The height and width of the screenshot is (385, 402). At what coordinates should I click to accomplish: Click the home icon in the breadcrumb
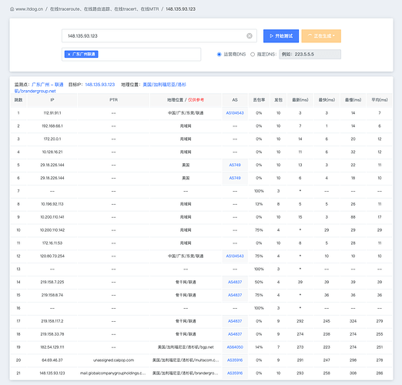[x=12, y=9]
